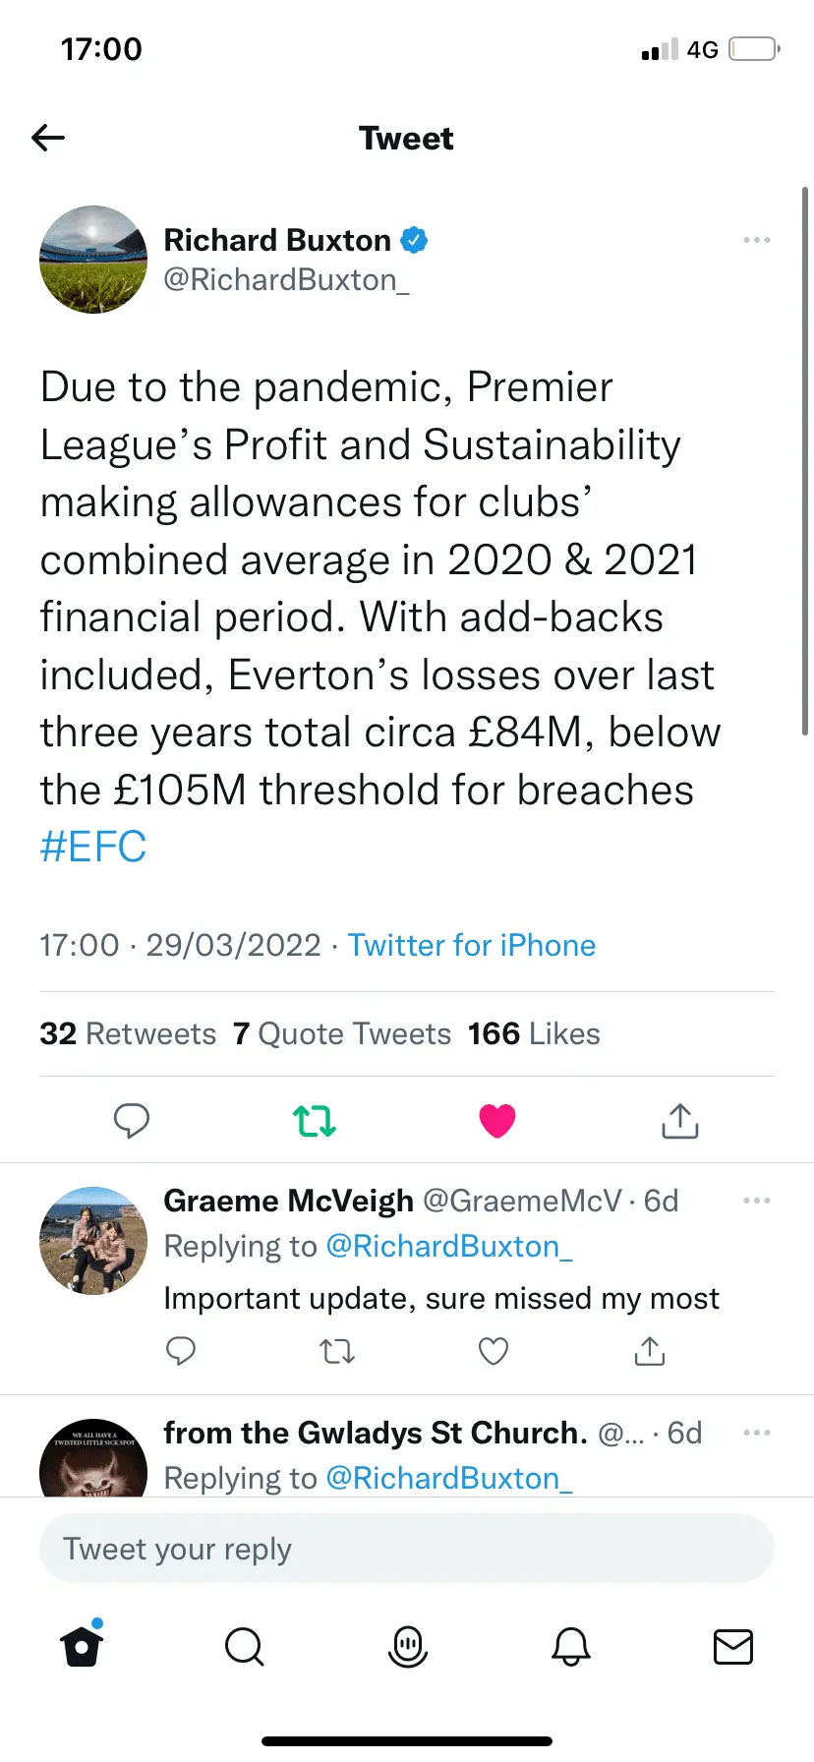Open the #EFC hashtag
Screen dimensions: 814x1762
pyautogui.click(x=93, y=847)
